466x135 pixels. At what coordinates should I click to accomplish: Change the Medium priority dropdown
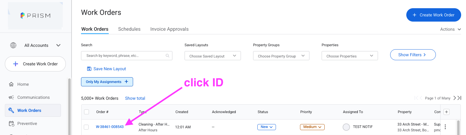312,127
